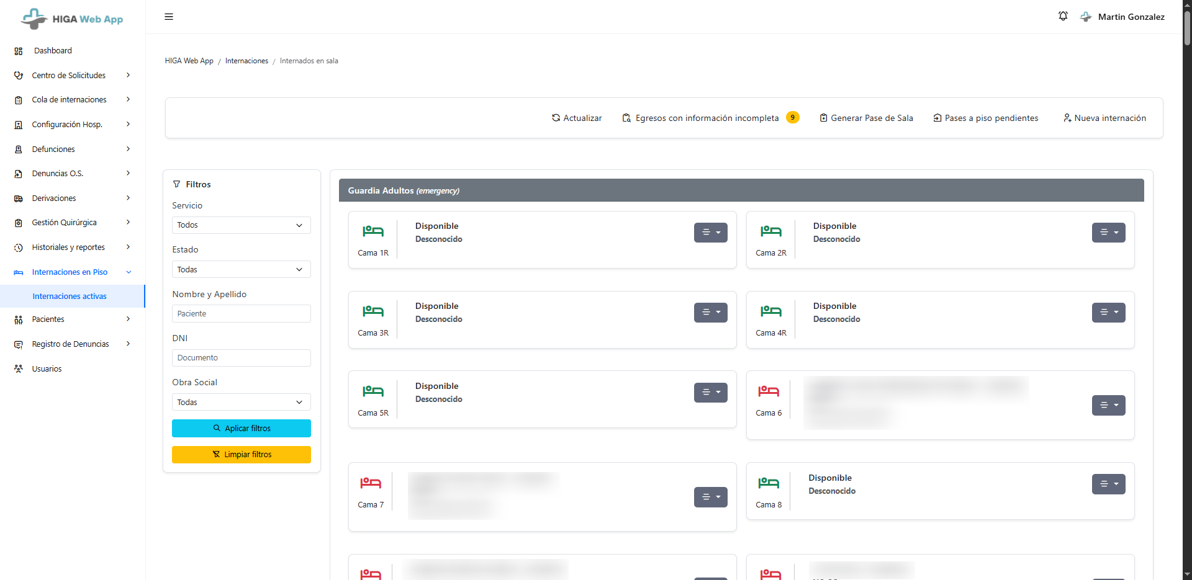Click the Historiales y reportes clock icon
The width and height of the screenshot is (1192, 580).
coord(19,248)
